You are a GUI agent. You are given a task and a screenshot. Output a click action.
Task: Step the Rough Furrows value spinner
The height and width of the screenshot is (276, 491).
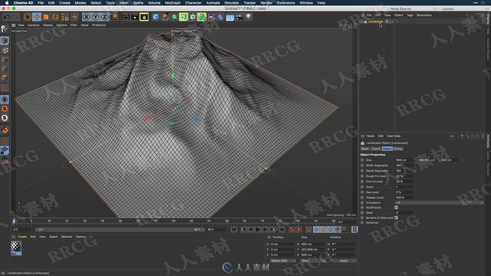(415, 176)
